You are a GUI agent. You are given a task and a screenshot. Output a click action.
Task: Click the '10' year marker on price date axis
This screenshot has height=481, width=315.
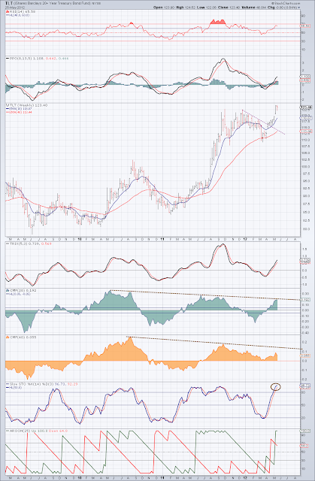coord(80,239)
